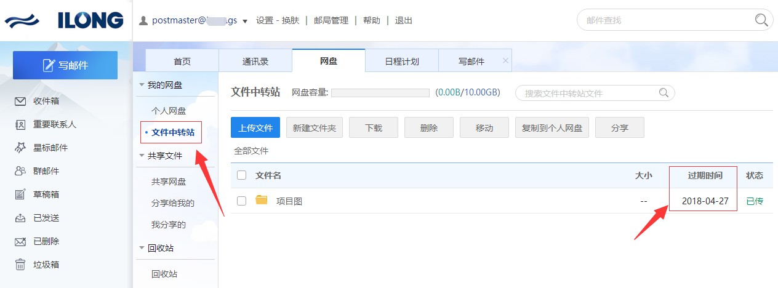Switch to the 日程计划 tab
Image resolution: width=778 pixels, height=288 pixels.
[x=401, y=62]
